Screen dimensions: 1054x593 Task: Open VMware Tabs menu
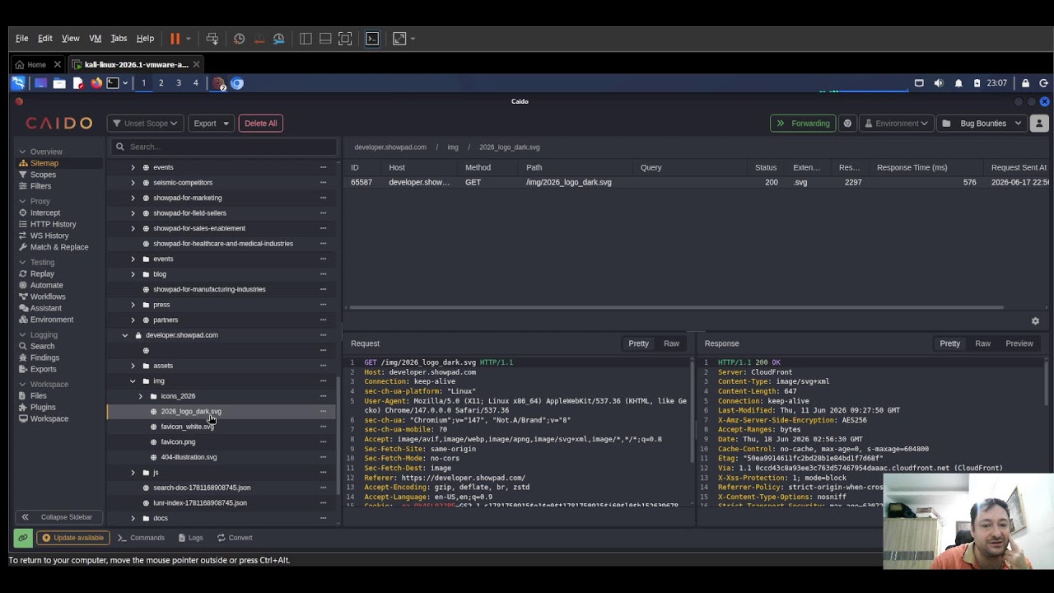(x=119, y=39)
